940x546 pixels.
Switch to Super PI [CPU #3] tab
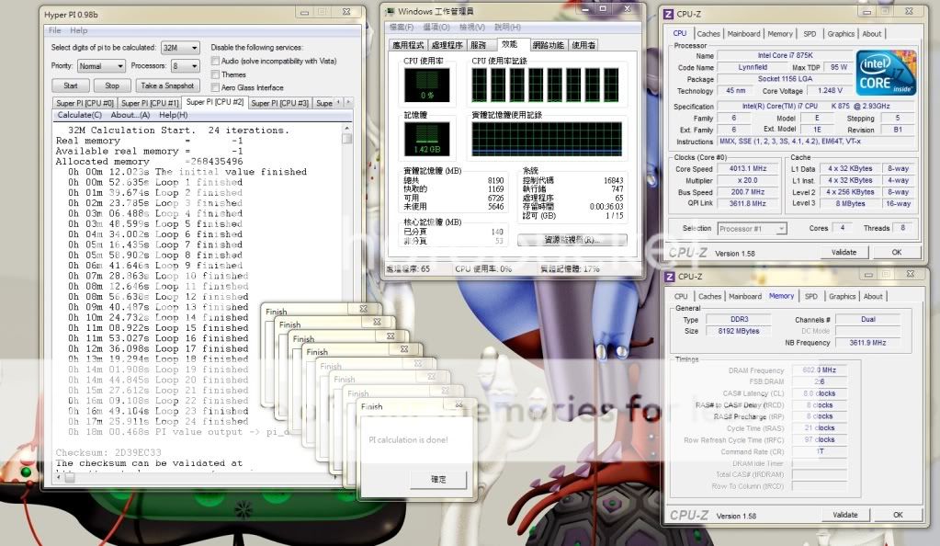coord(280,103)
